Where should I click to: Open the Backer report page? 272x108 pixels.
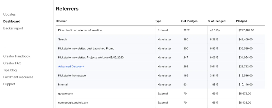[x=13, y=28]
